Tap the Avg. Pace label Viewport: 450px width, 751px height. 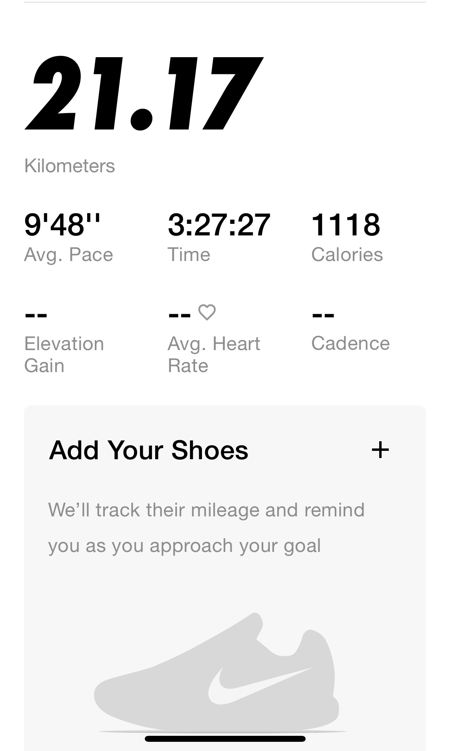[68, 255]
